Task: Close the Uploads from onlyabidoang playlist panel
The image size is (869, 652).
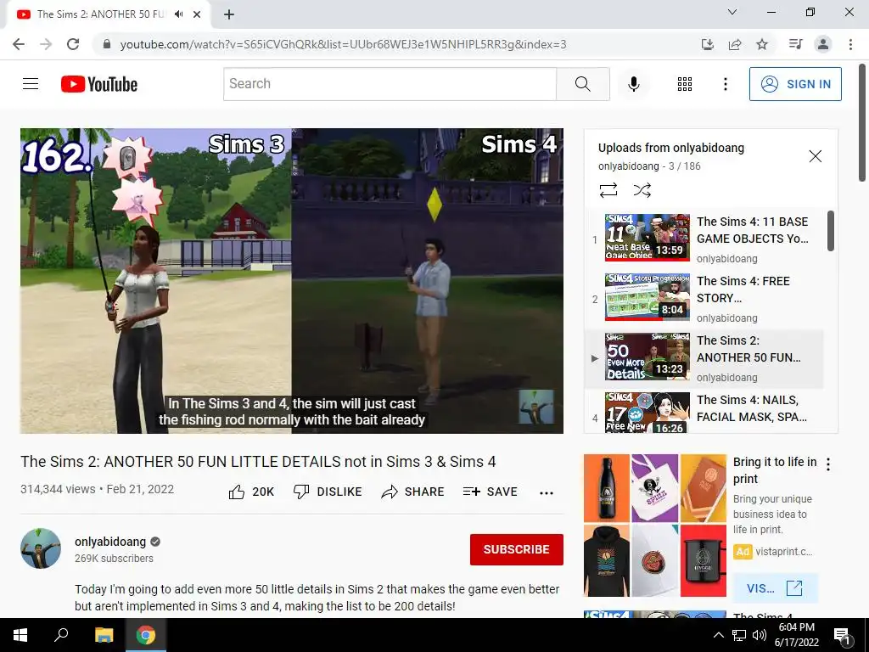Action: (816, 156)
